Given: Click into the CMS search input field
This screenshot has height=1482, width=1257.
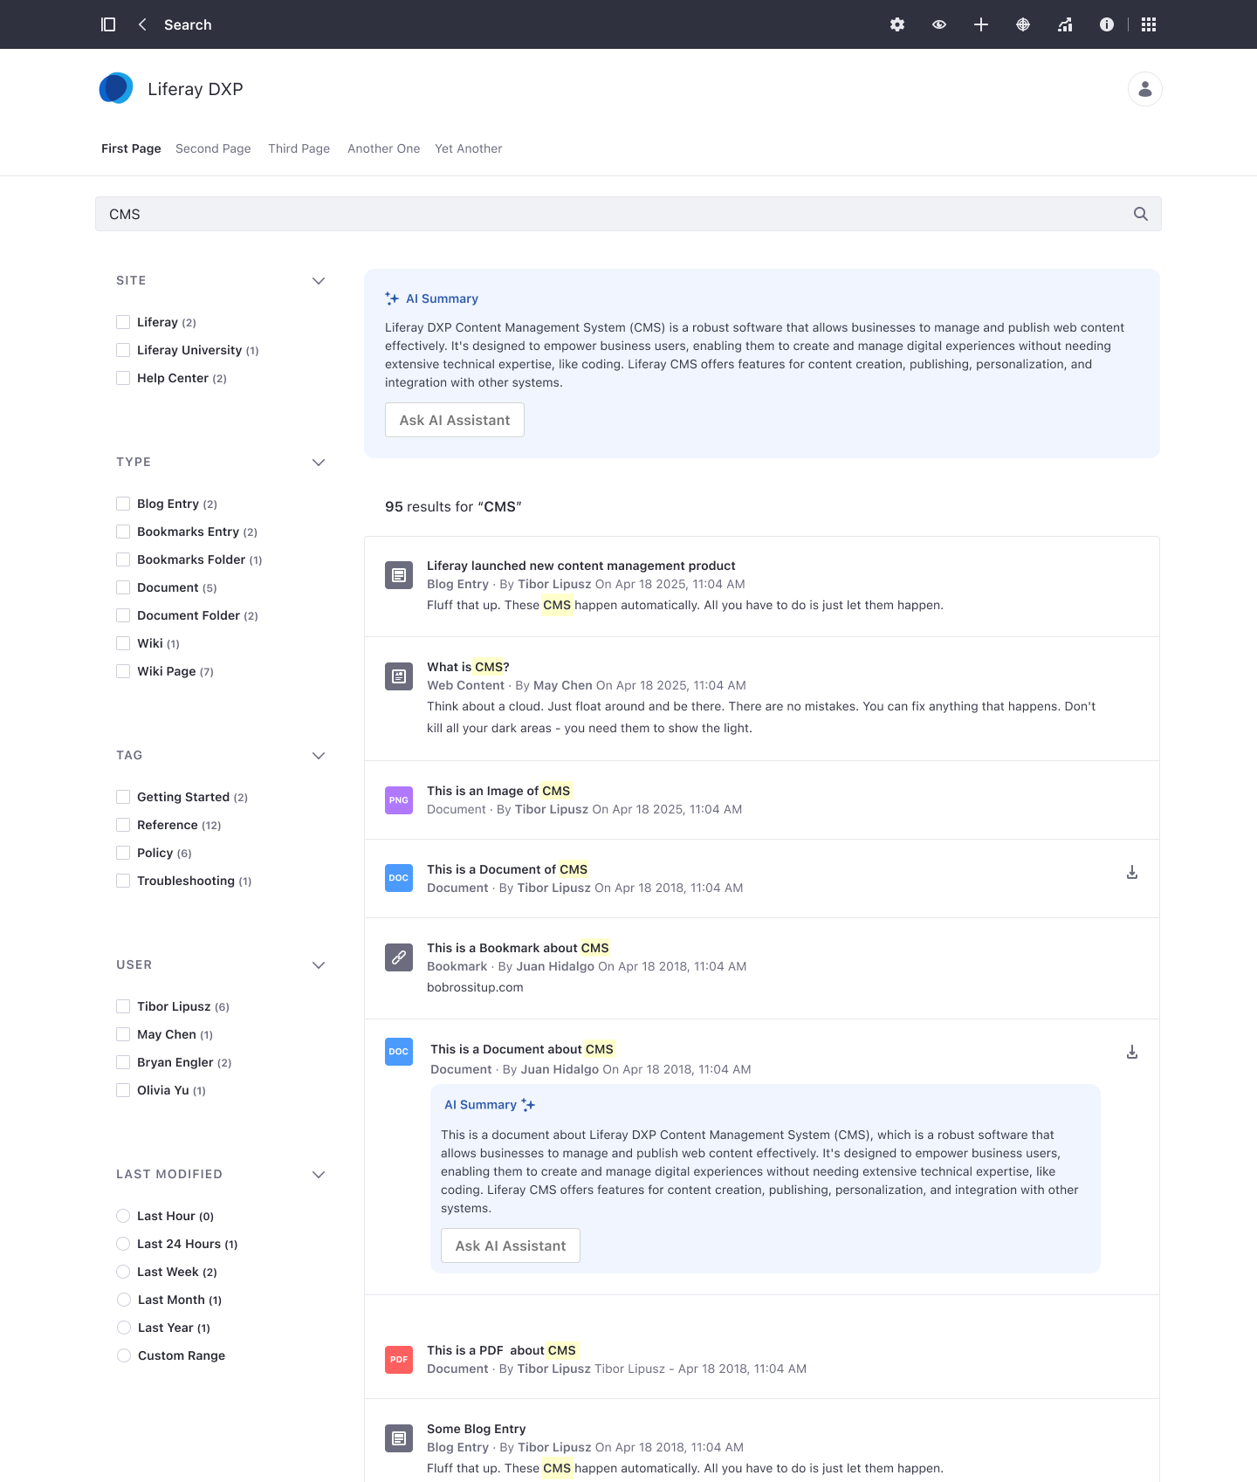Looking at the screenshot, I should 611,214.
